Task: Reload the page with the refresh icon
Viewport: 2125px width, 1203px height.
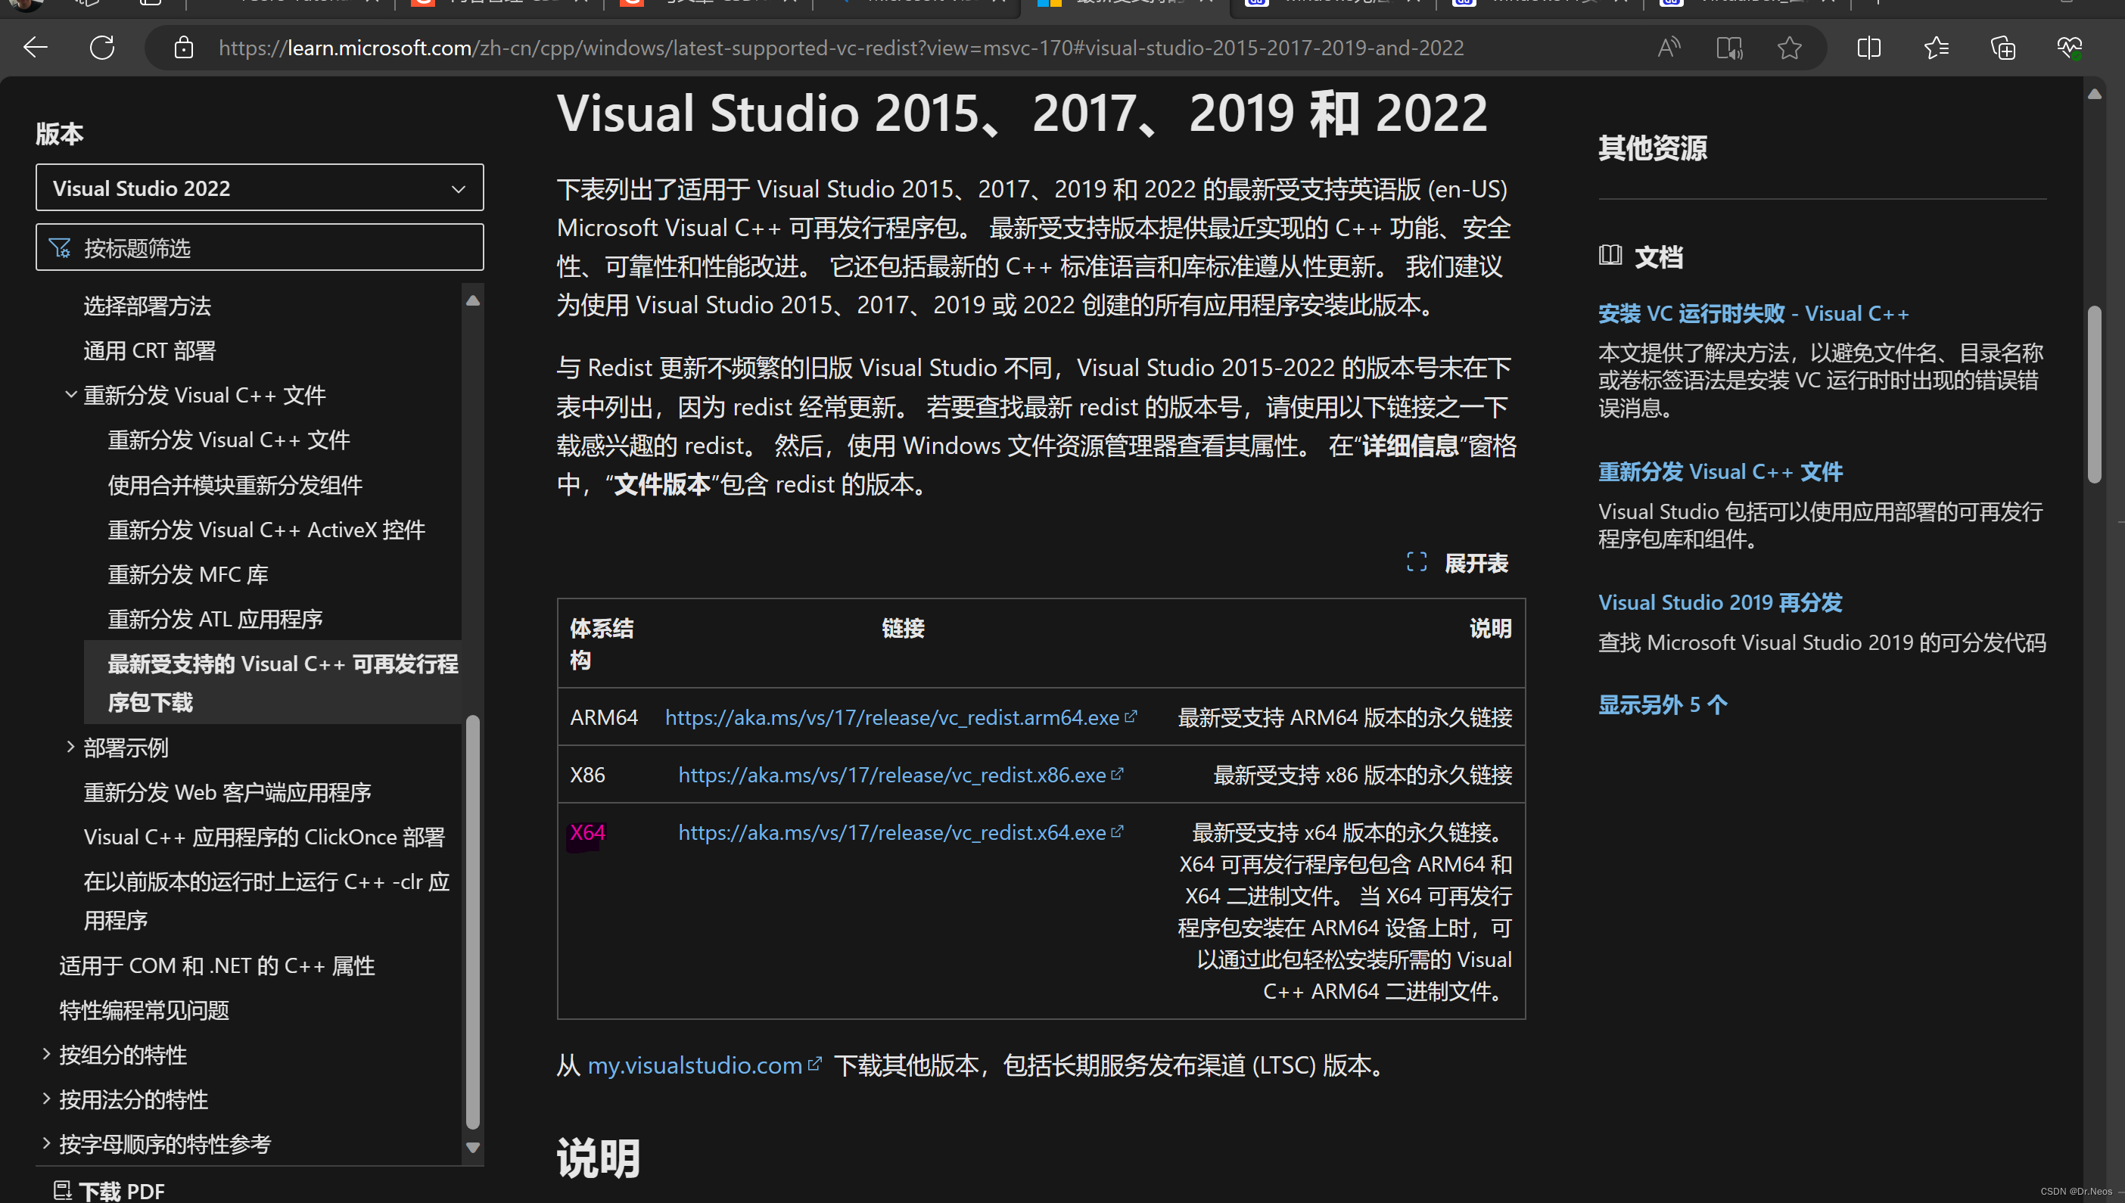Action: pyautogui.click(x=101, y=48)
